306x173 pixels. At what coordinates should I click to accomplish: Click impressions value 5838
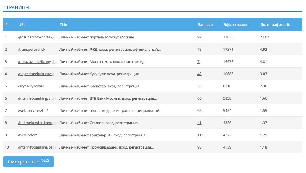pos(227,98)
